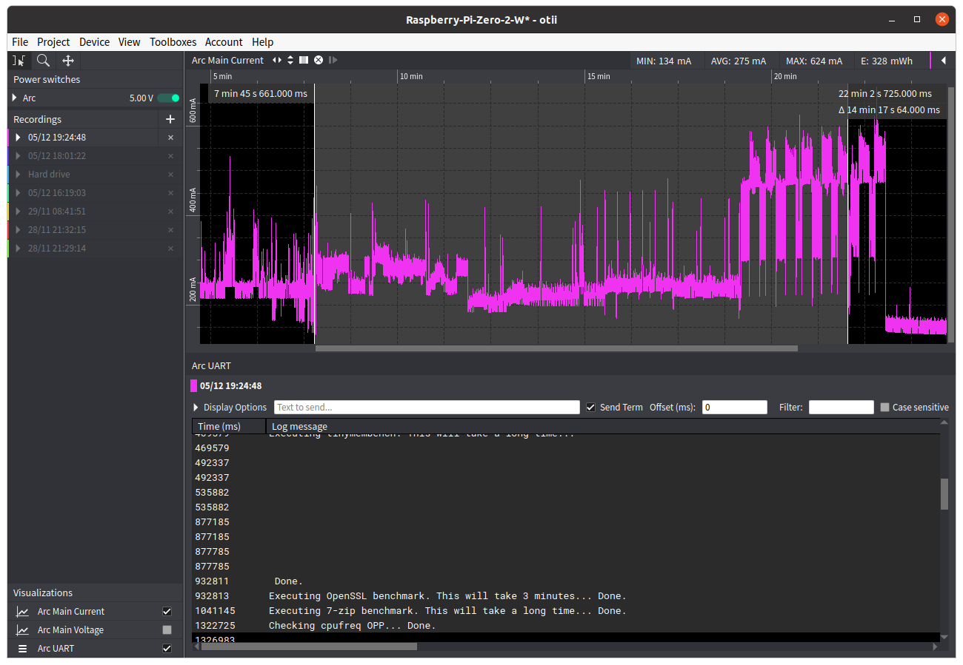Expand the Hard drive recording
The width and height of the screenshot is (963, 665).
click(x=19, y=175)
